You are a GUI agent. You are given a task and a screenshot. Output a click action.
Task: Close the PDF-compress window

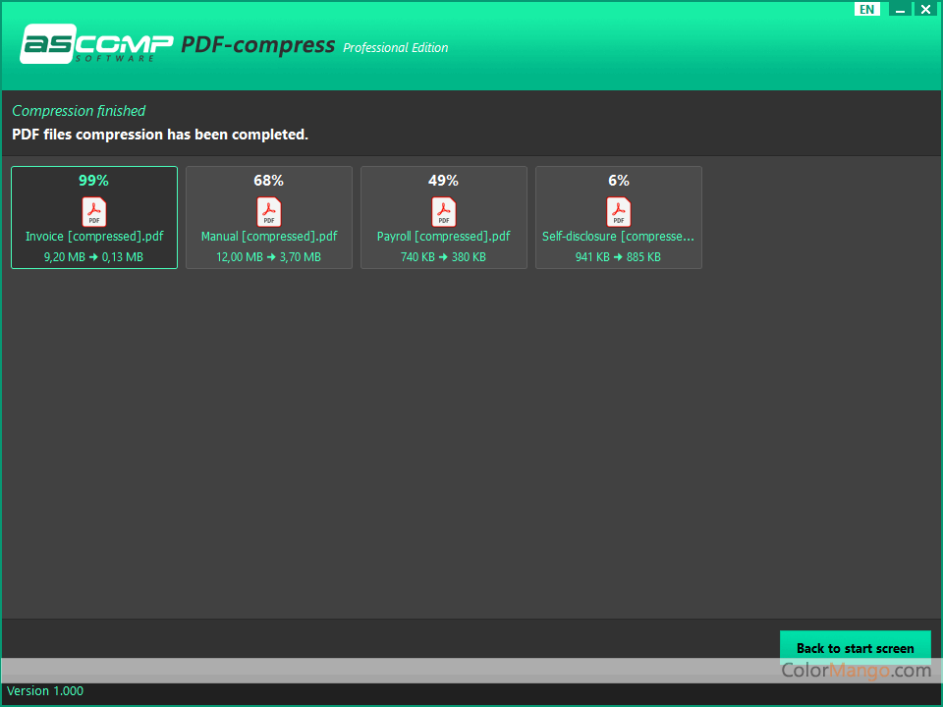(925, 9)
